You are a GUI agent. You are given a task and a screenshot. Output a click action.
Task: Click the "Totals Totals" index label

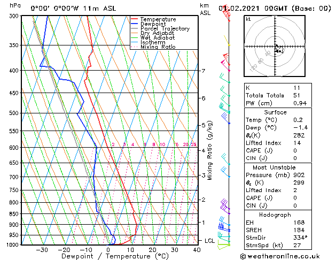click(265, 95)
